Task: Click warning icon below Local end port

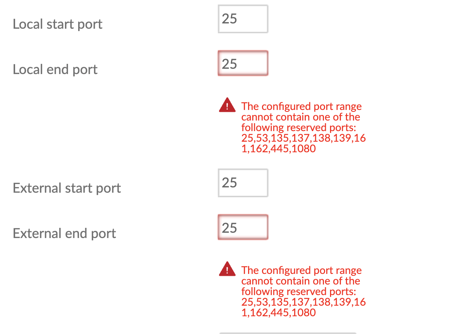Action: coord(227,105)
